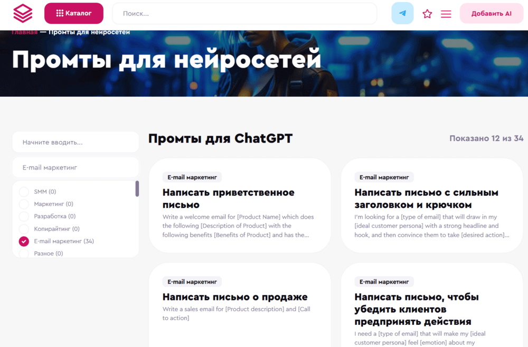Go to Главная breadcrumb link
This screenshot has width=528, height=347.
24,32
